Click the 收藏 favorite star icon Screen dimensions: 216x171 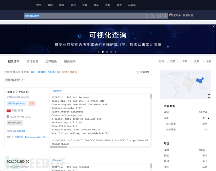click(x=168, y=61)
